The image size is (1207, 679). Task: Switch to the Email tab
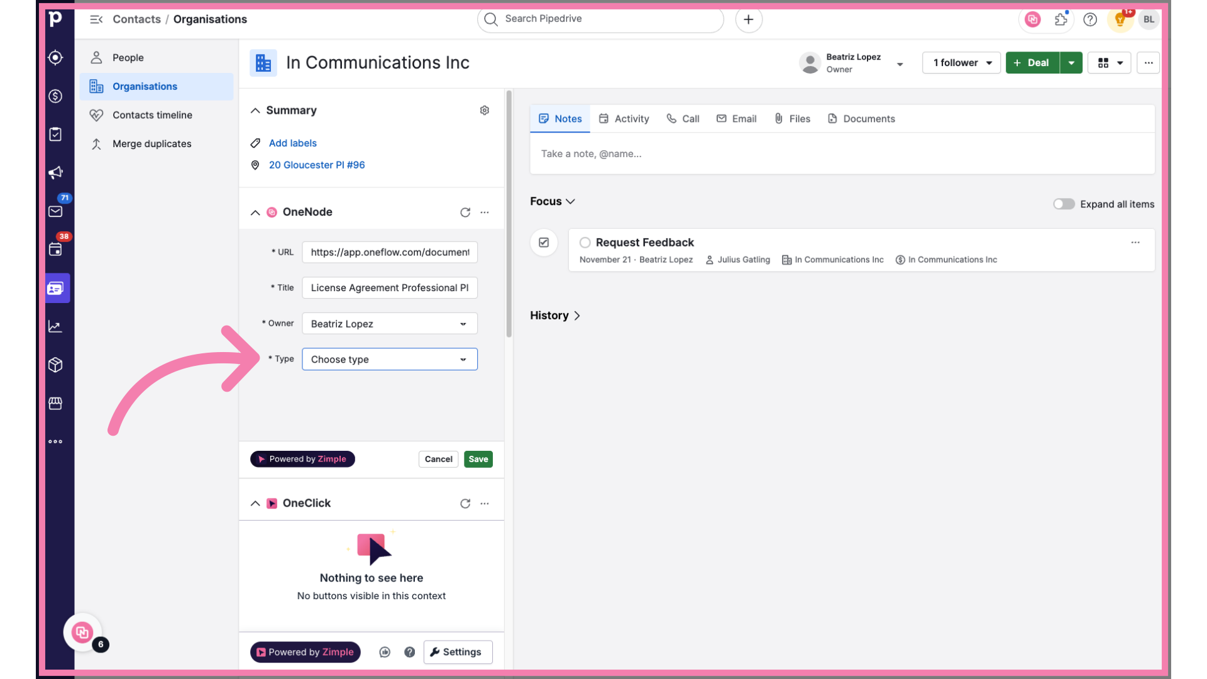pyautogui.click(x=736, y=119)
